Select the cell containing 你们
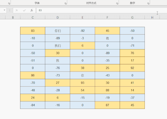Image resolution: width=167 pixels, height=119 pixels. [x=57, y=31]
